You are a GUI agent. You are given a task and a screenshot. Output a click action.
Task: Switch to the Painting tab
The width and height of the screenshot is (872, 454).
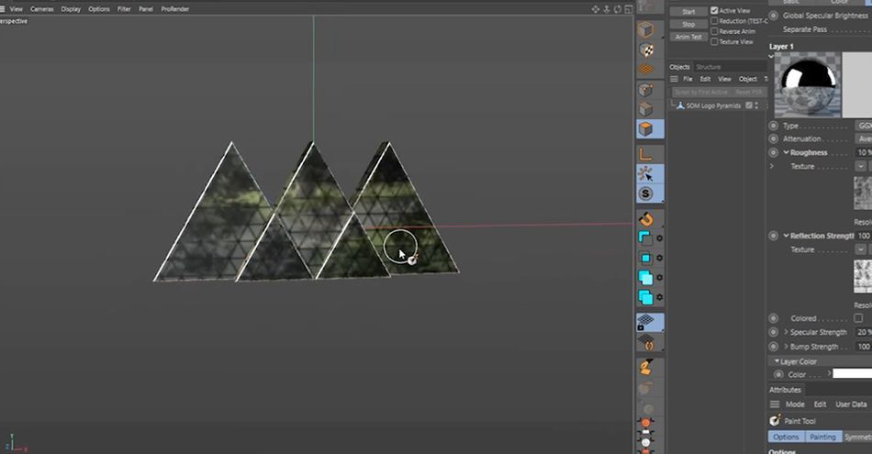pos(822,437)
